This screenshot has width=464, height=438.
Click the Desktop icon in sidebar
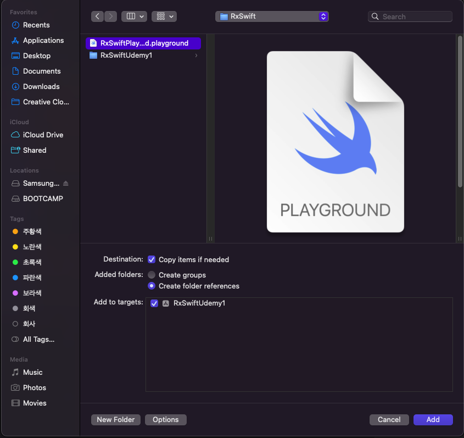tap(15, 56)
